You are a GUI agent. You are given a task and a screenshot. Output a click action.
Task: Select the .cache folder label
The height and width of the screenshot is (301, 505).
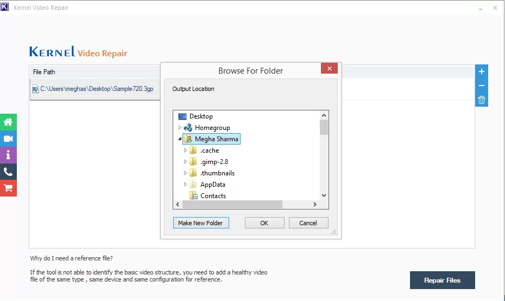click(x=210, y=150)
